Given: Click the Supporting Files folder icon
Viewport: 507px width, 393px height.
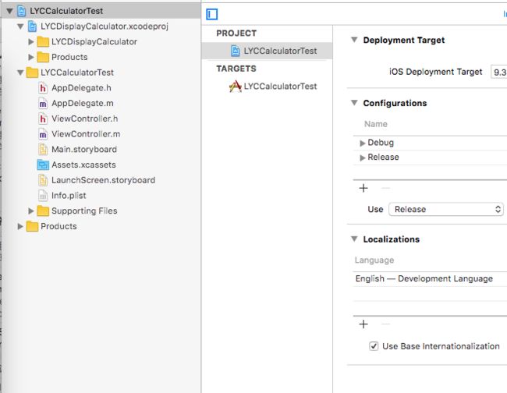Looking at the screenshot, I should click(x=43, y=211).
